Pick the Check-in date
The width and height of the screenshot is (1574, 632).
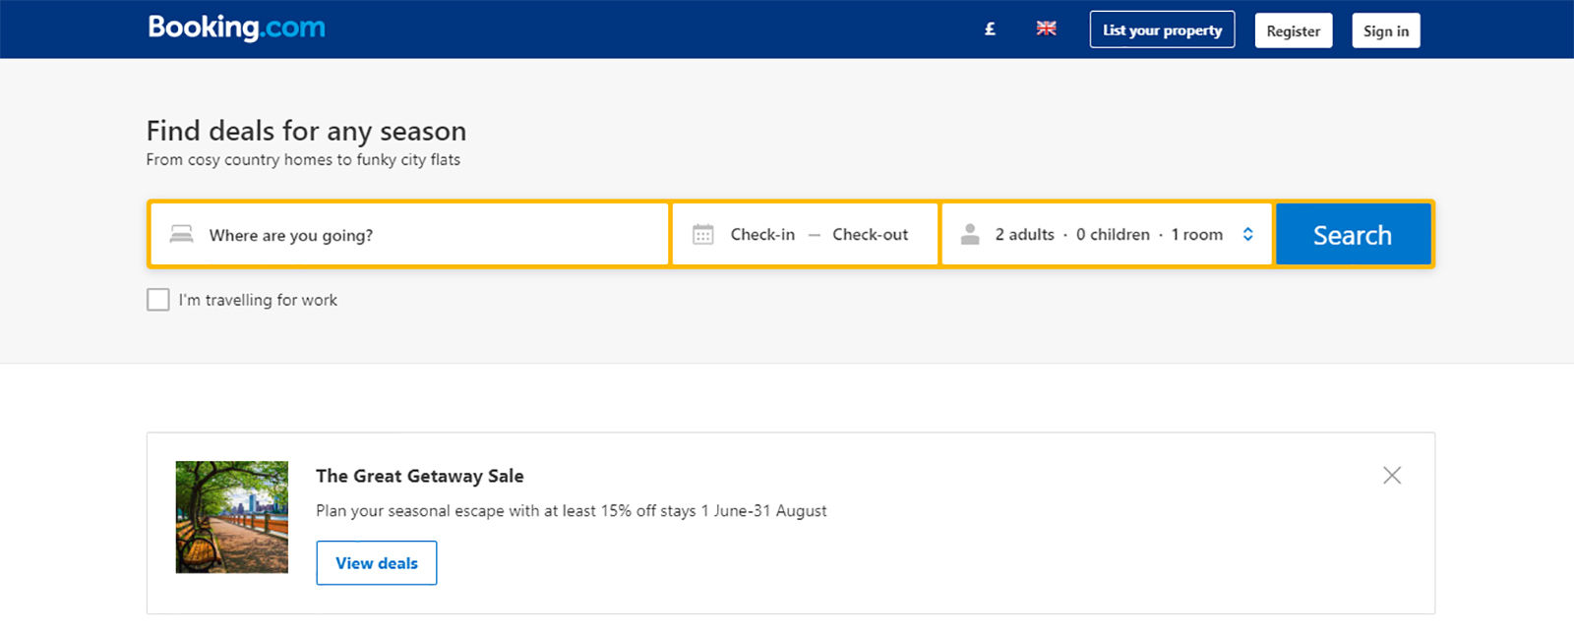tap(762, 234)
